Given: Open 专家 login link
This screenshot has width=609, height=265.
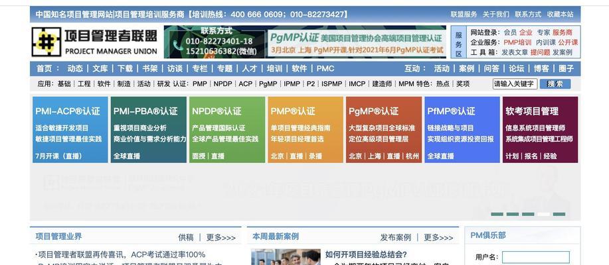Looking at the screenshot, I should [544, 32].
